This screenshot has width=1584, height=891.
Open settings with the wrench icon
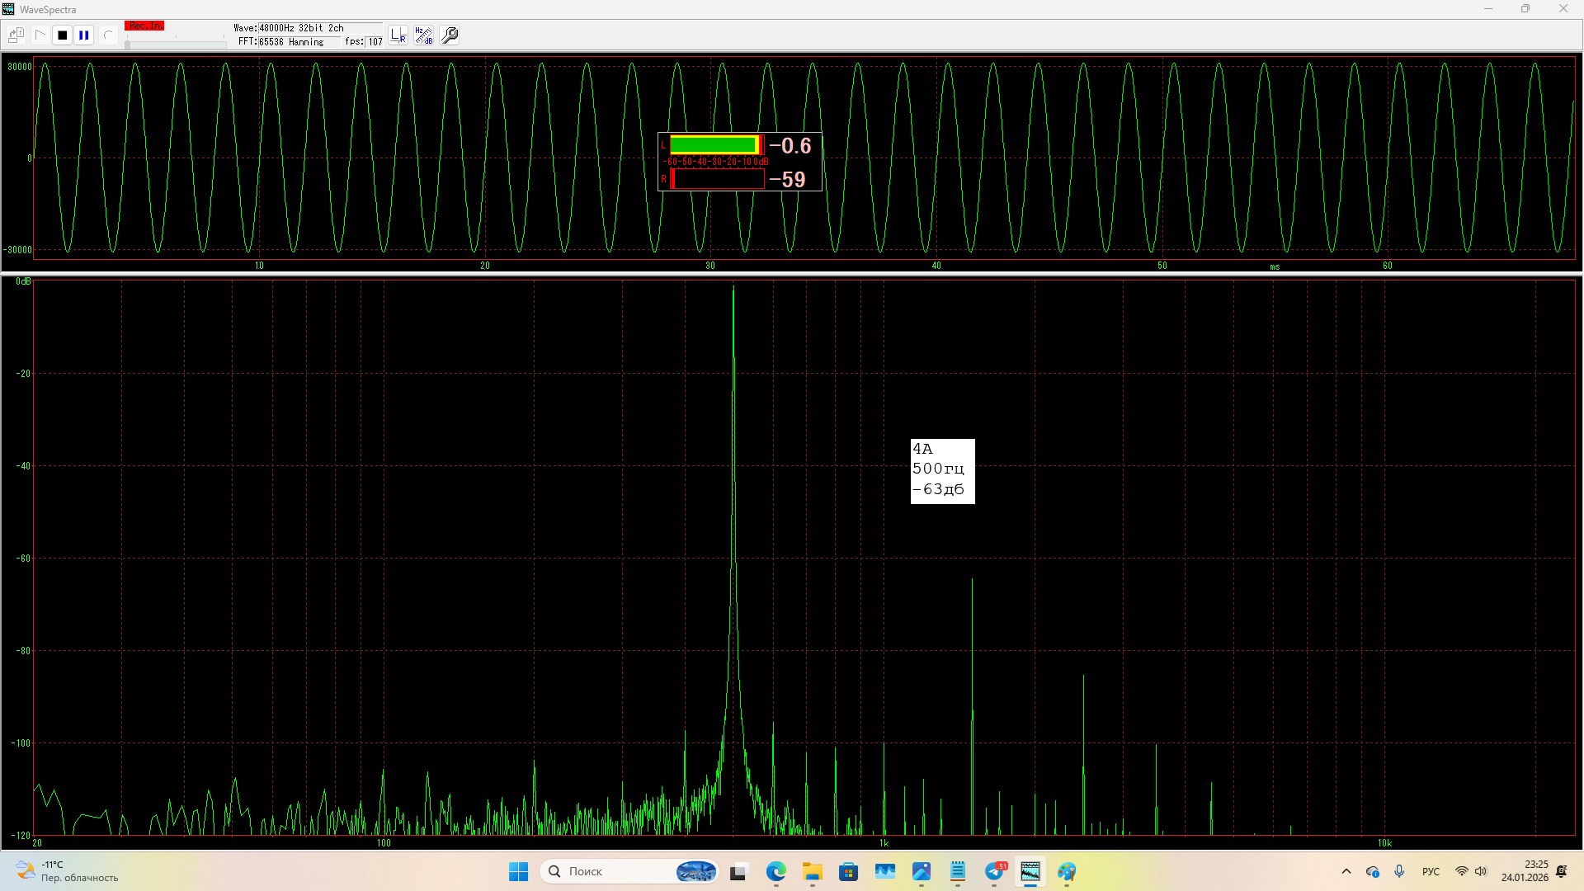[450, 35]
